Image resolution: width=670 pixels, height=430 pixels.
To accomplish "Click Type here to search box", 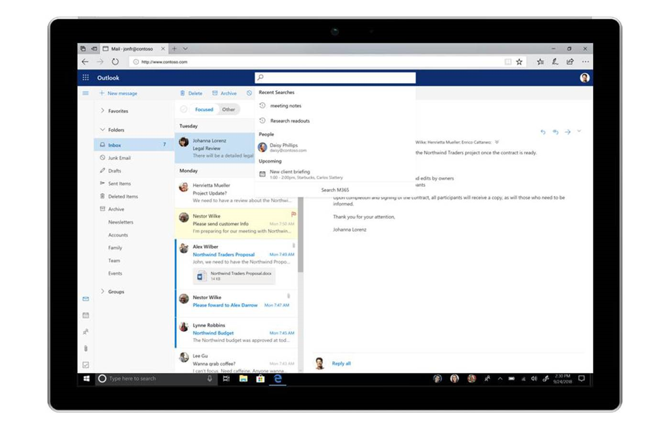I will (x=156, y=378).
